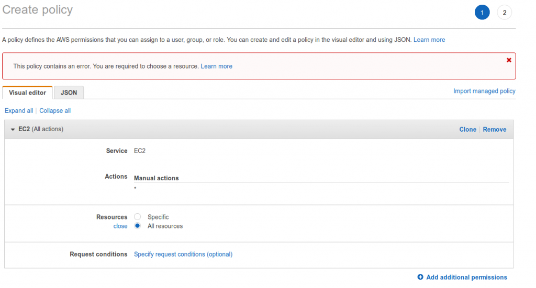Screen dimensions: 536x288
Task: Click the EC2 service value
Action: [x=139, y=151]
